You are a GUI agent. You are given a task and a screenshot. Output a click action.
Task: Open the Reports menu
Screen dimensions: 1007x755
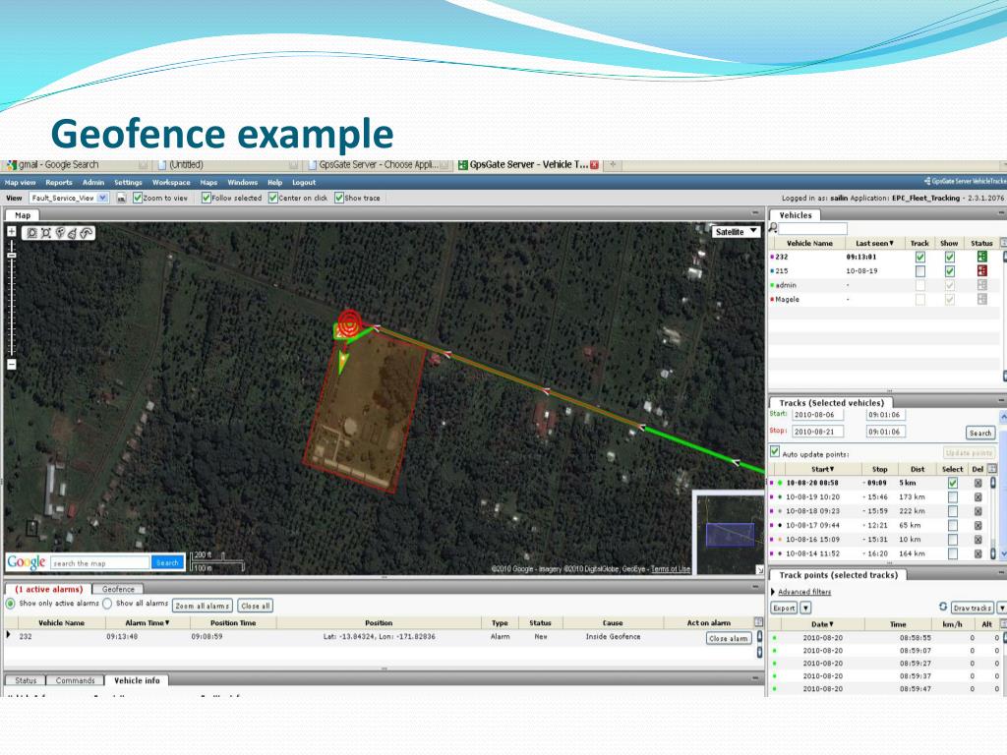point(59,182)
